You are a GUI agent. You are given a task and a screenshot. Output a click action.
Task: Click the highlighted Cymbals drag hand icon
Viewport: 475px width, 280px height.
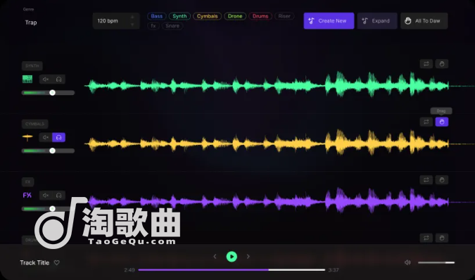(x=442, y=122)
